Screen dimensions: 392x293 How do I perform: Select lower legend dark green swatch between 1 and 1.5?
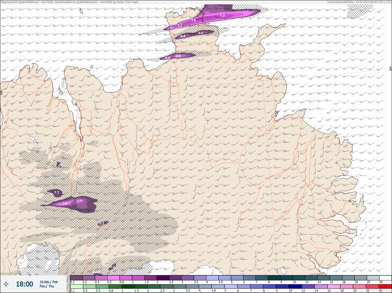127,287
